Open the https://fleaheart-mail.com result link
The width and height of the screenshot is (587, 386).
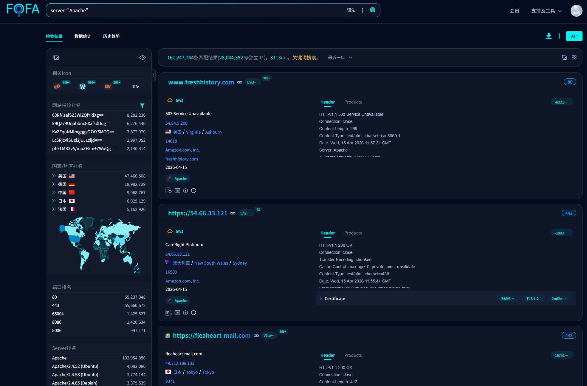[212, 336]
